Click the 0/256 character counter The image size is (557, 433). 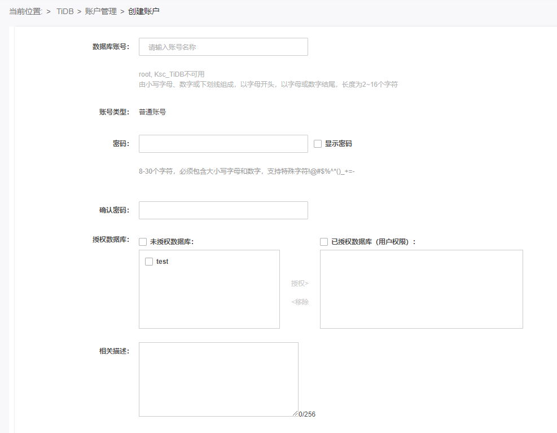click(x=307, y=414)
